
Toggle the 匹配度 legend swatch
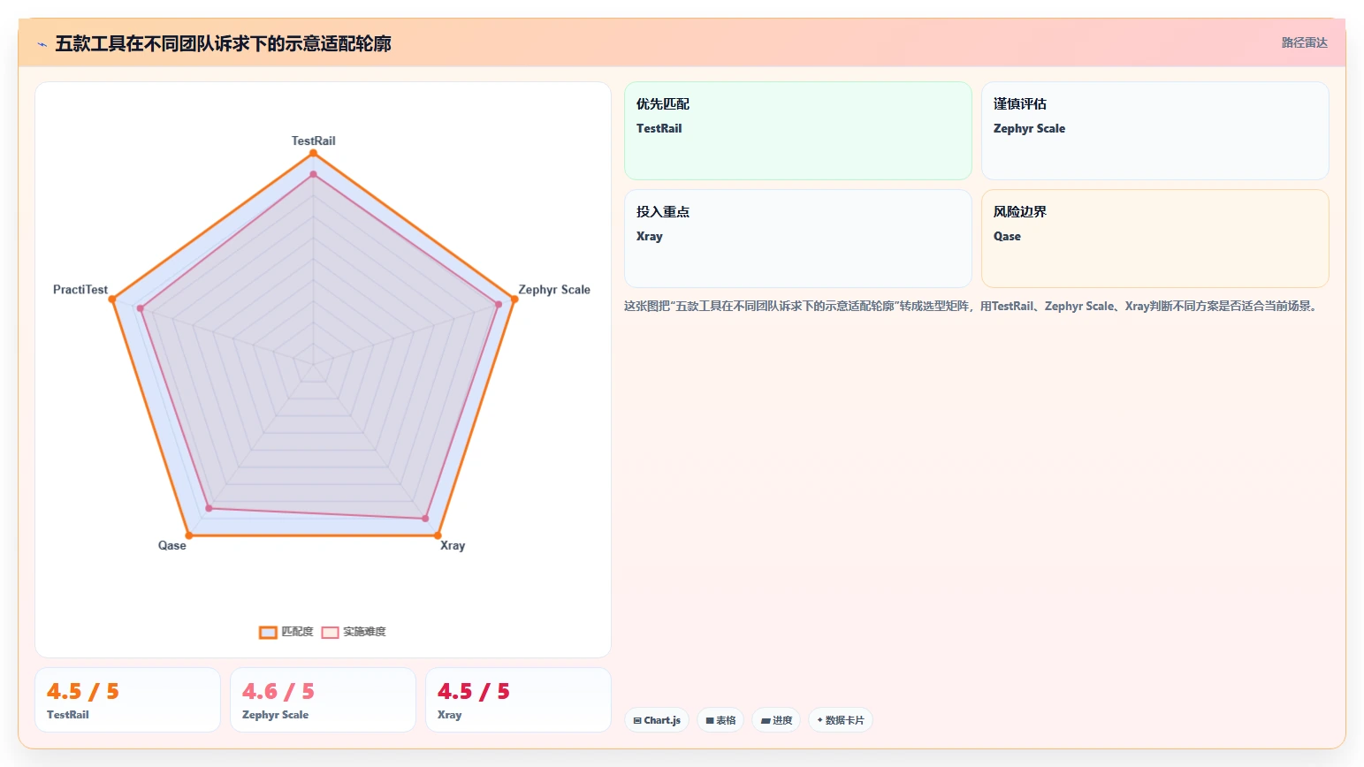click(268, 632)
